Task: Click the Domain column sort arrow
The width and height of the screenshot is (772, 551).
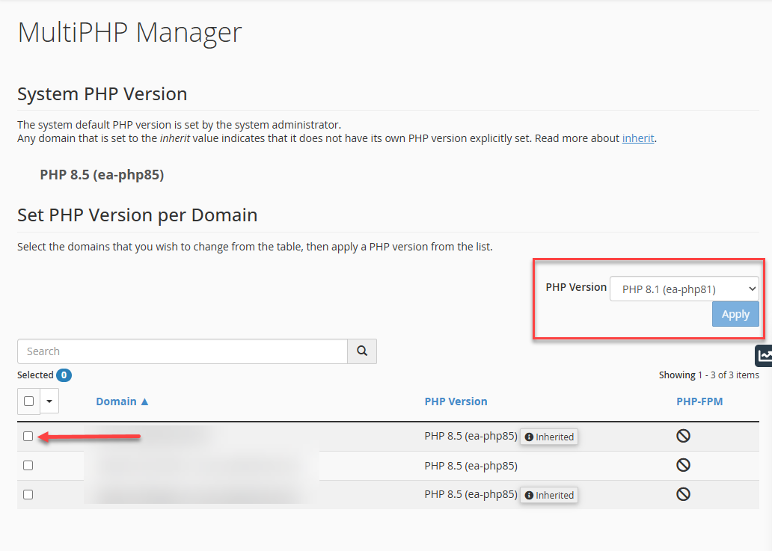Action: pyautogui.click(x=144, y=401)
